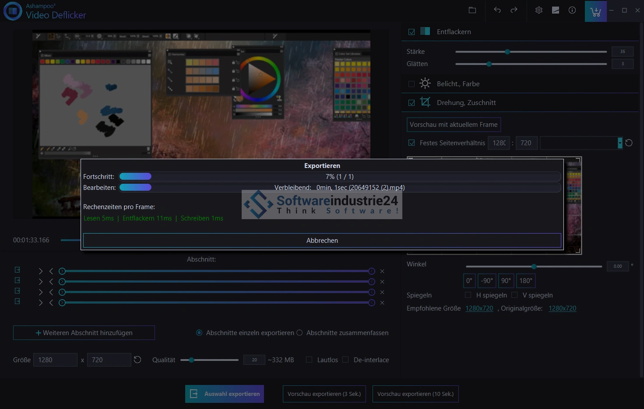Click Abbrechen to cancel the export

pos(322,241)
